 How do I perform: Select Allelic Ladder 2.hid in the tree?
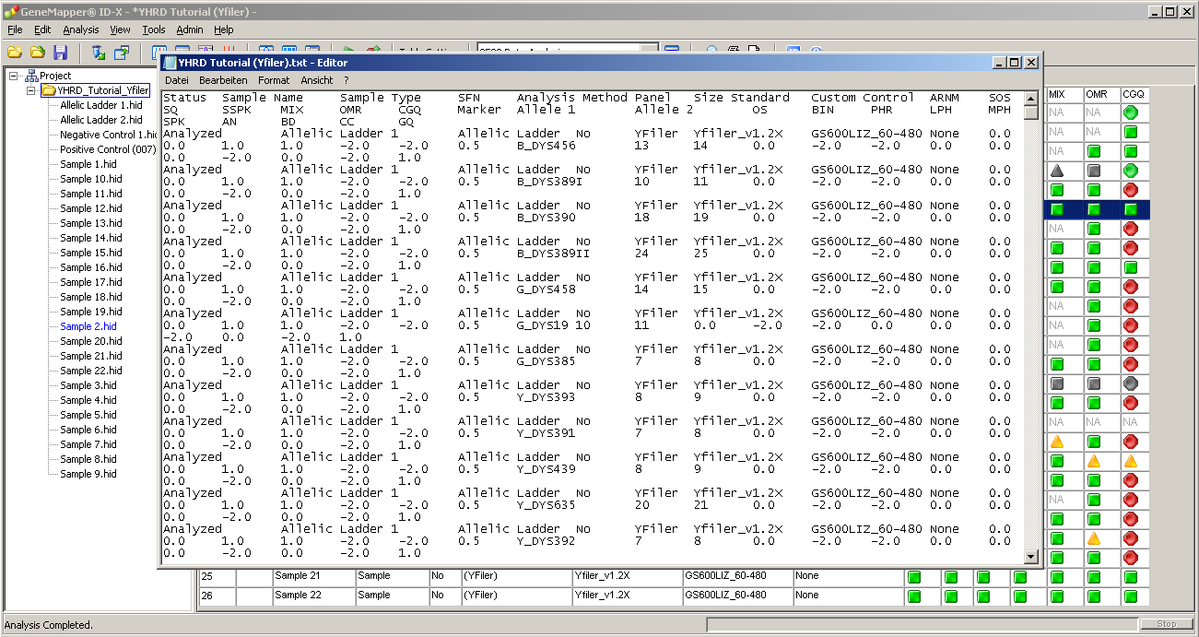(x=101, y=120)
